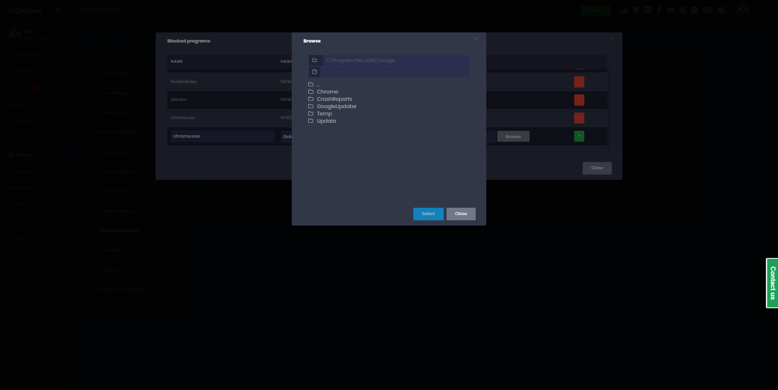Remove finalshell.exe with its red minus button

pos(579,82)
